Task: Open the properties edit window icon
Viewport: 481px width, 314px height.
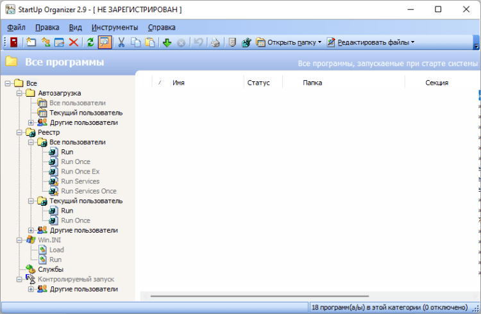Action: 59,42
